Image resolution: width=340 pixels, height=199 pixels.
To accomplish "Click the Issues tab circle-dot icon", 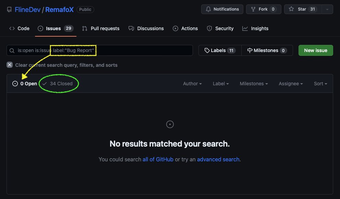I will pos(40,28).
